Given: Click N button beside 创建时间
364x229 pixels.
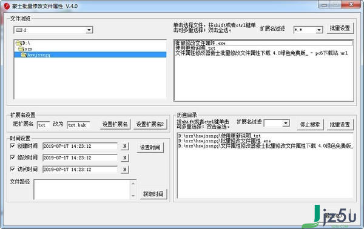Looking at the screenshot, I should [124, 146].
